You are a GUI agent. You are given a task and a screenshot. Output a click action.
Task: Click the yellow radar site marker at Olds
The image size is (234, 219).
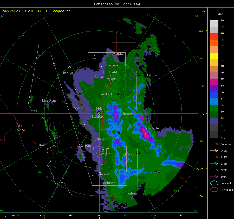pyautogui.click(x=99, y=113)
